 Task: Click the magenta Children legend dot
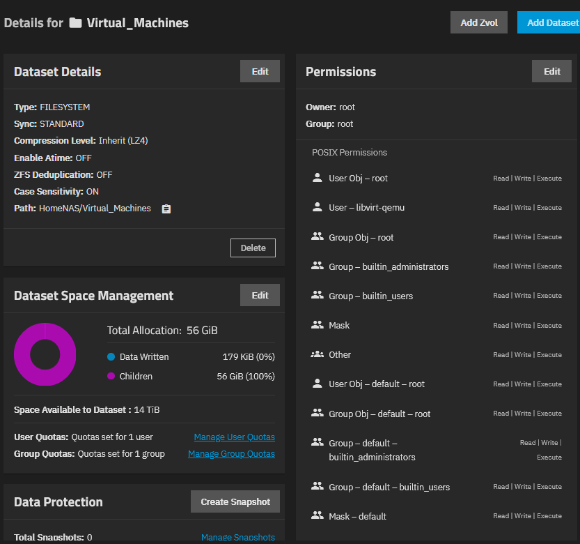(111, 376)
